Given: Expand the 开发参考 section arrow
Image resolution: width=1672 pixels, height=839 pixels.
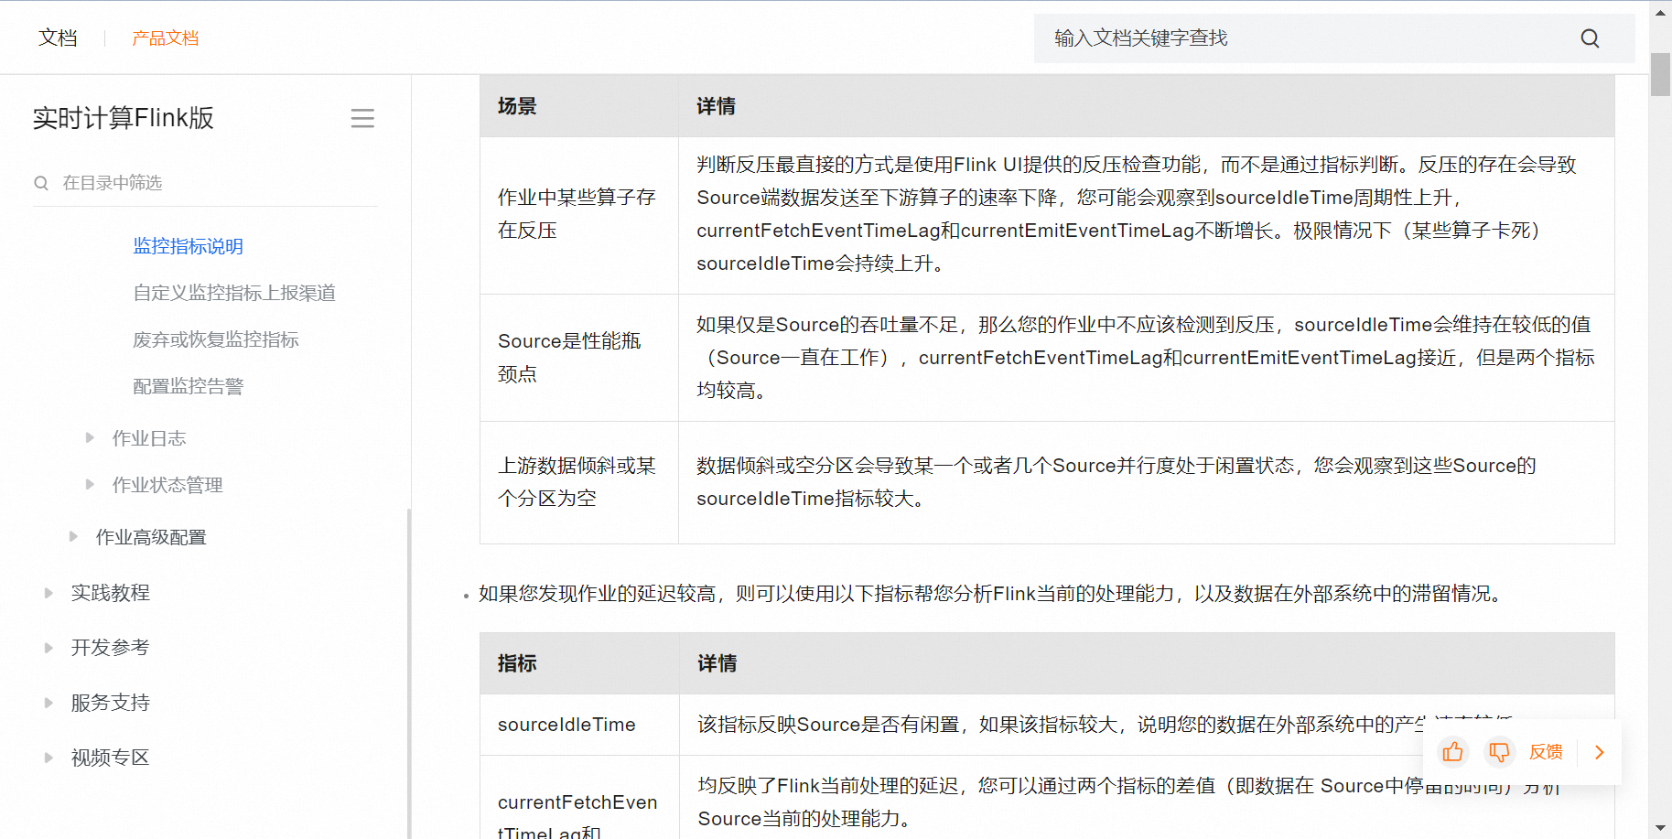Looking at the screenshot, I should pos(49,648).
